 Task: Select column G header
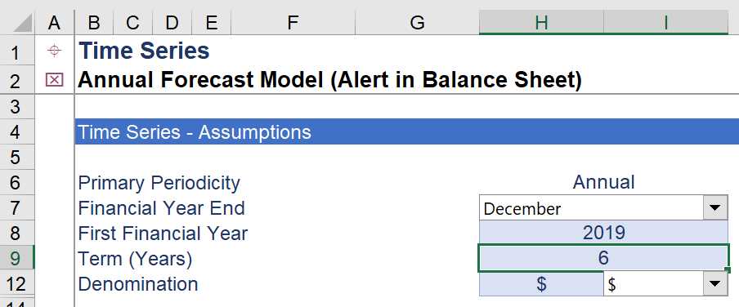[417, 23]
